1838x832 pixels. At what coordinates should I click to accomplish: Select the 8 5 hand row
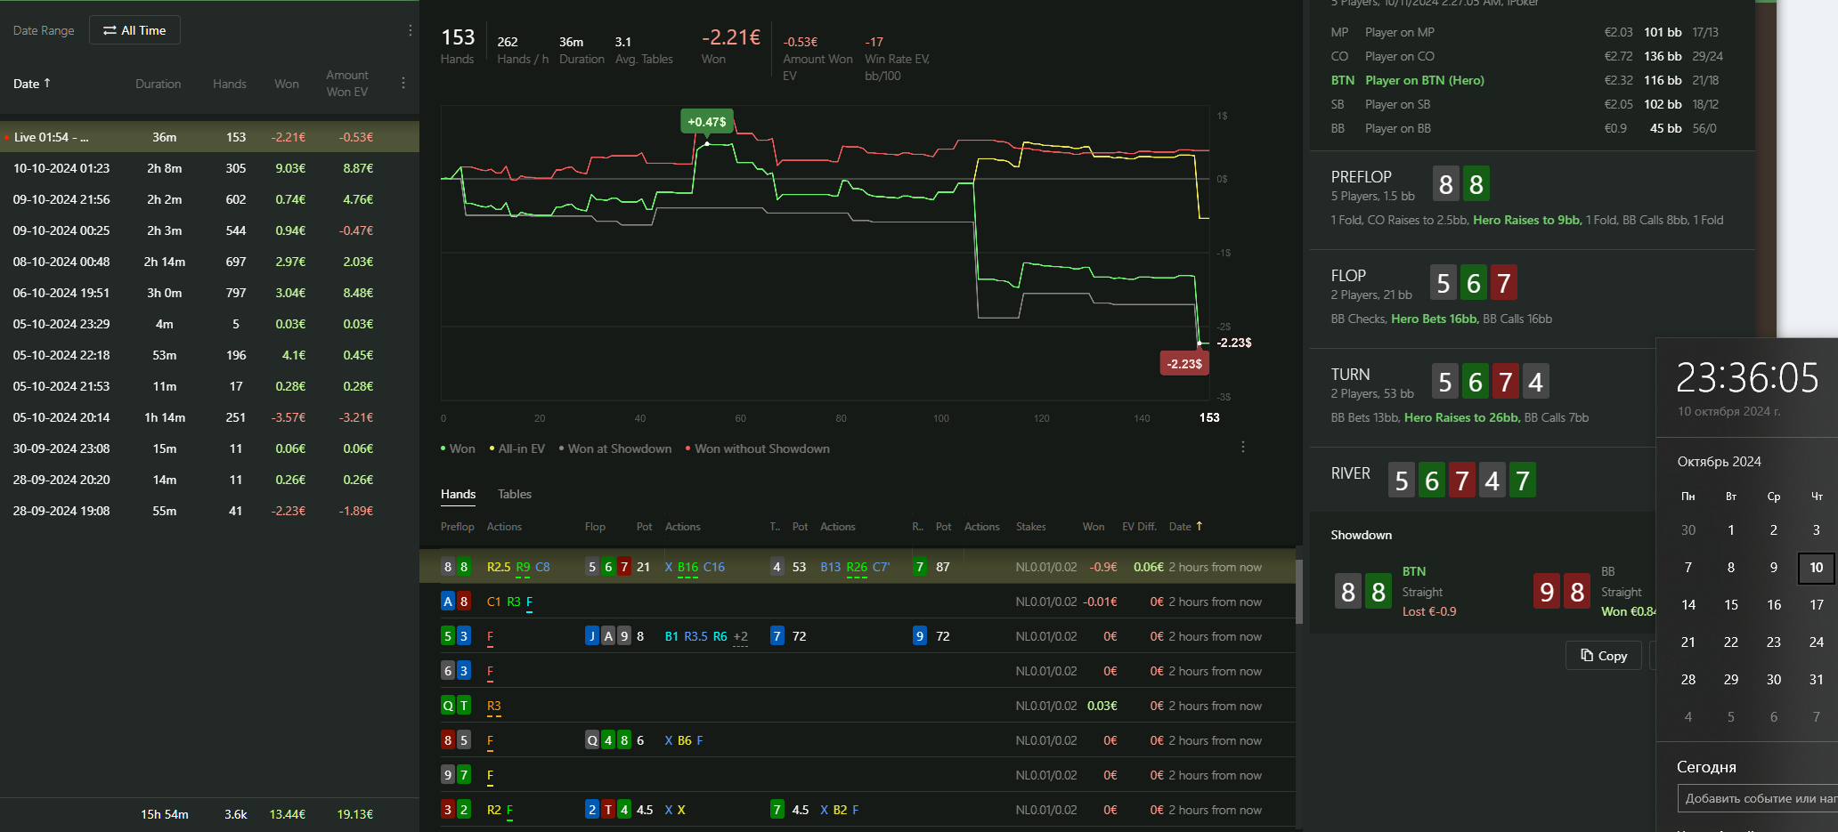coord(858,740)
